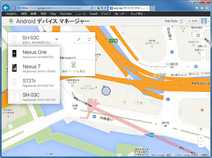Viewport: 212px width, 158px height.
Task: Open YouTube in the Google bar
Action: (66, 14)
